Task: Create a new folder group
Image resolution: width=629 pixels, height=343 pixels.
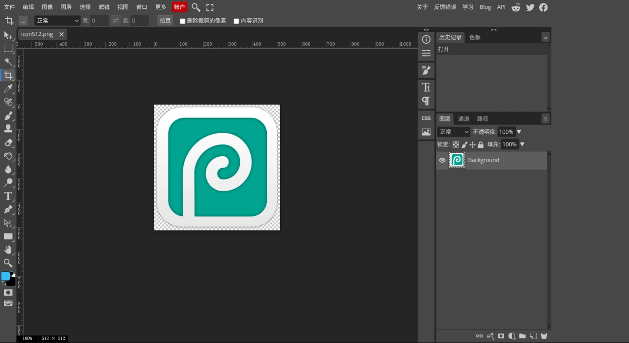Action: point(522,336)
